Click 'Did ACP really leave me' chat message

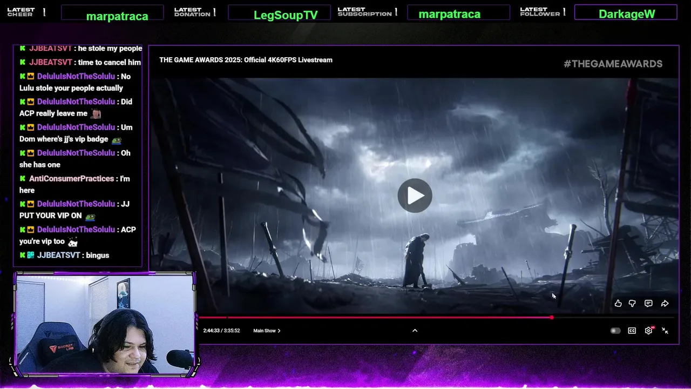pos(76,108)
